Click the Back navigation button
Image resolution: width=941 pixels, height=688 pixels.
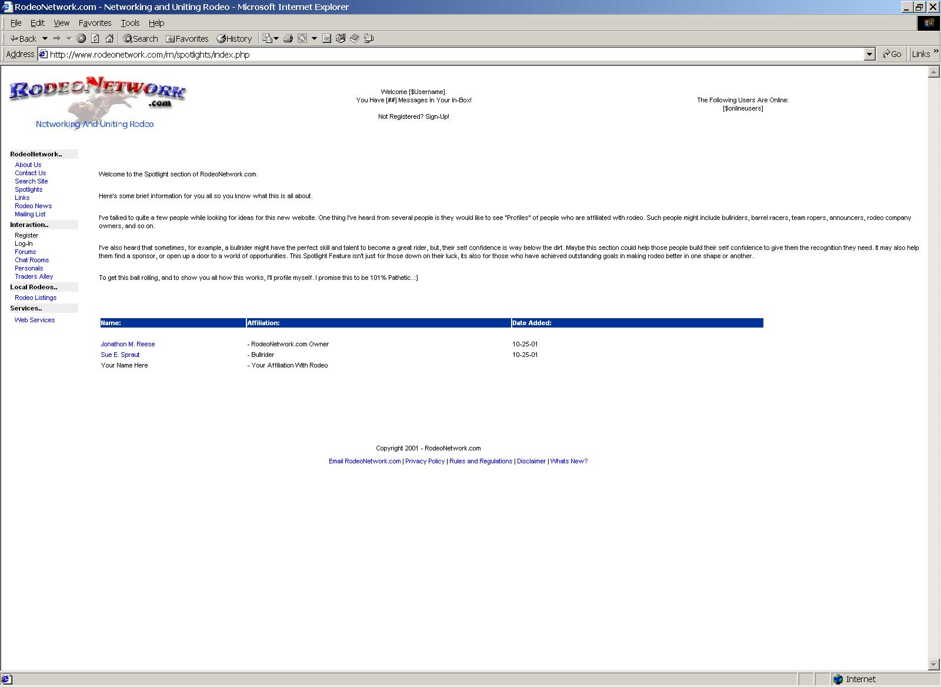coord(24,39)
